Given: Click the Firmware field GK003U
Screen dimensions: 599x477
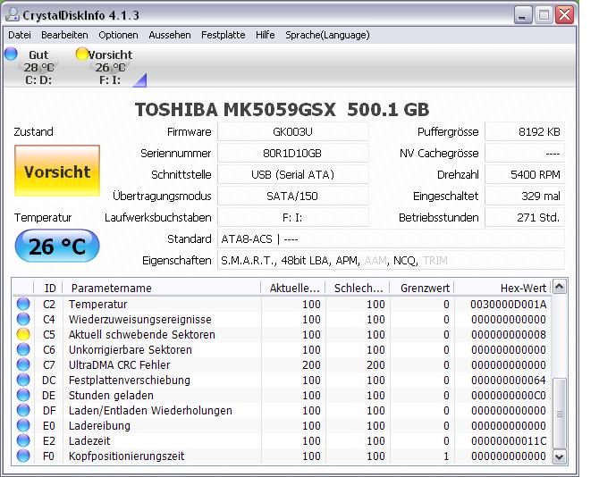Looking at the screenshot, I should coord(293,131).
